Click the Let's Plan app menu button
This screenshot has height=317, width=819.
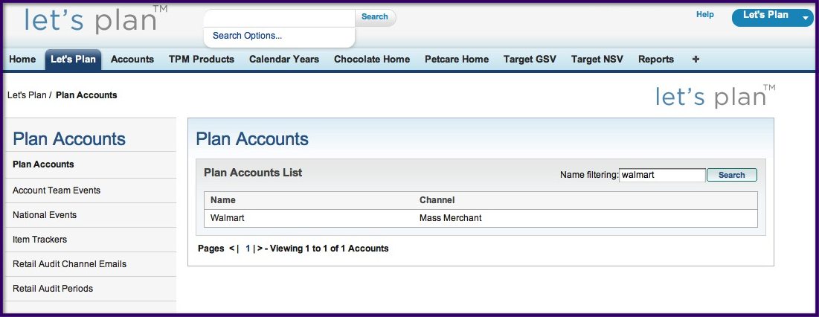[773, 18]
